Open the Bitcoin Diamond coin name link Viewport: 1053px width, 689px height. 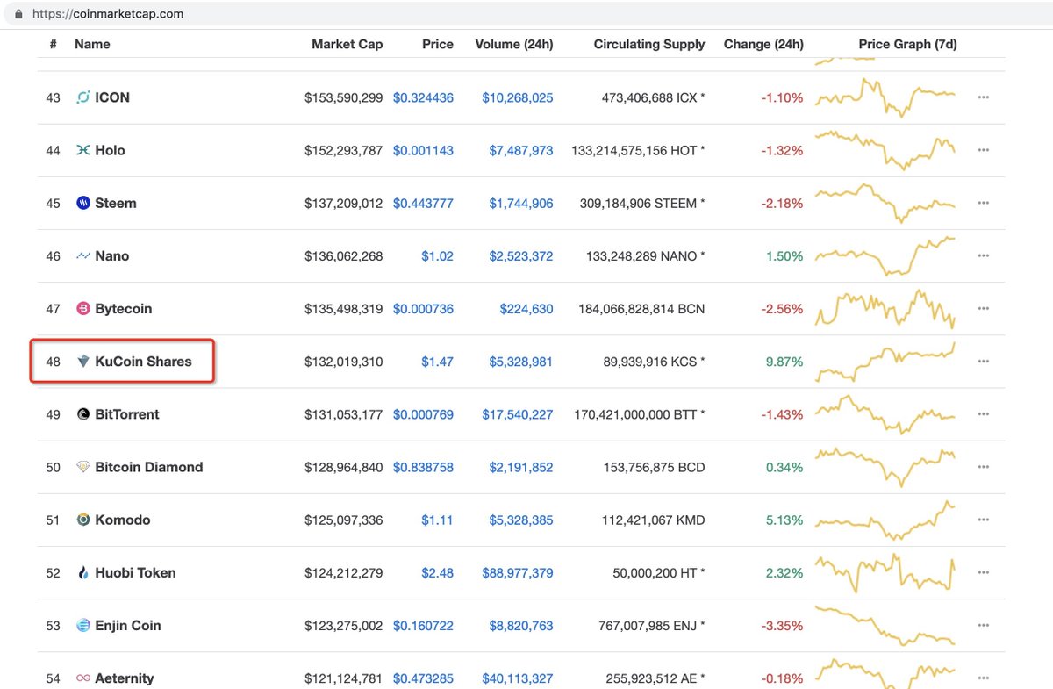click(x=149, y=467)
